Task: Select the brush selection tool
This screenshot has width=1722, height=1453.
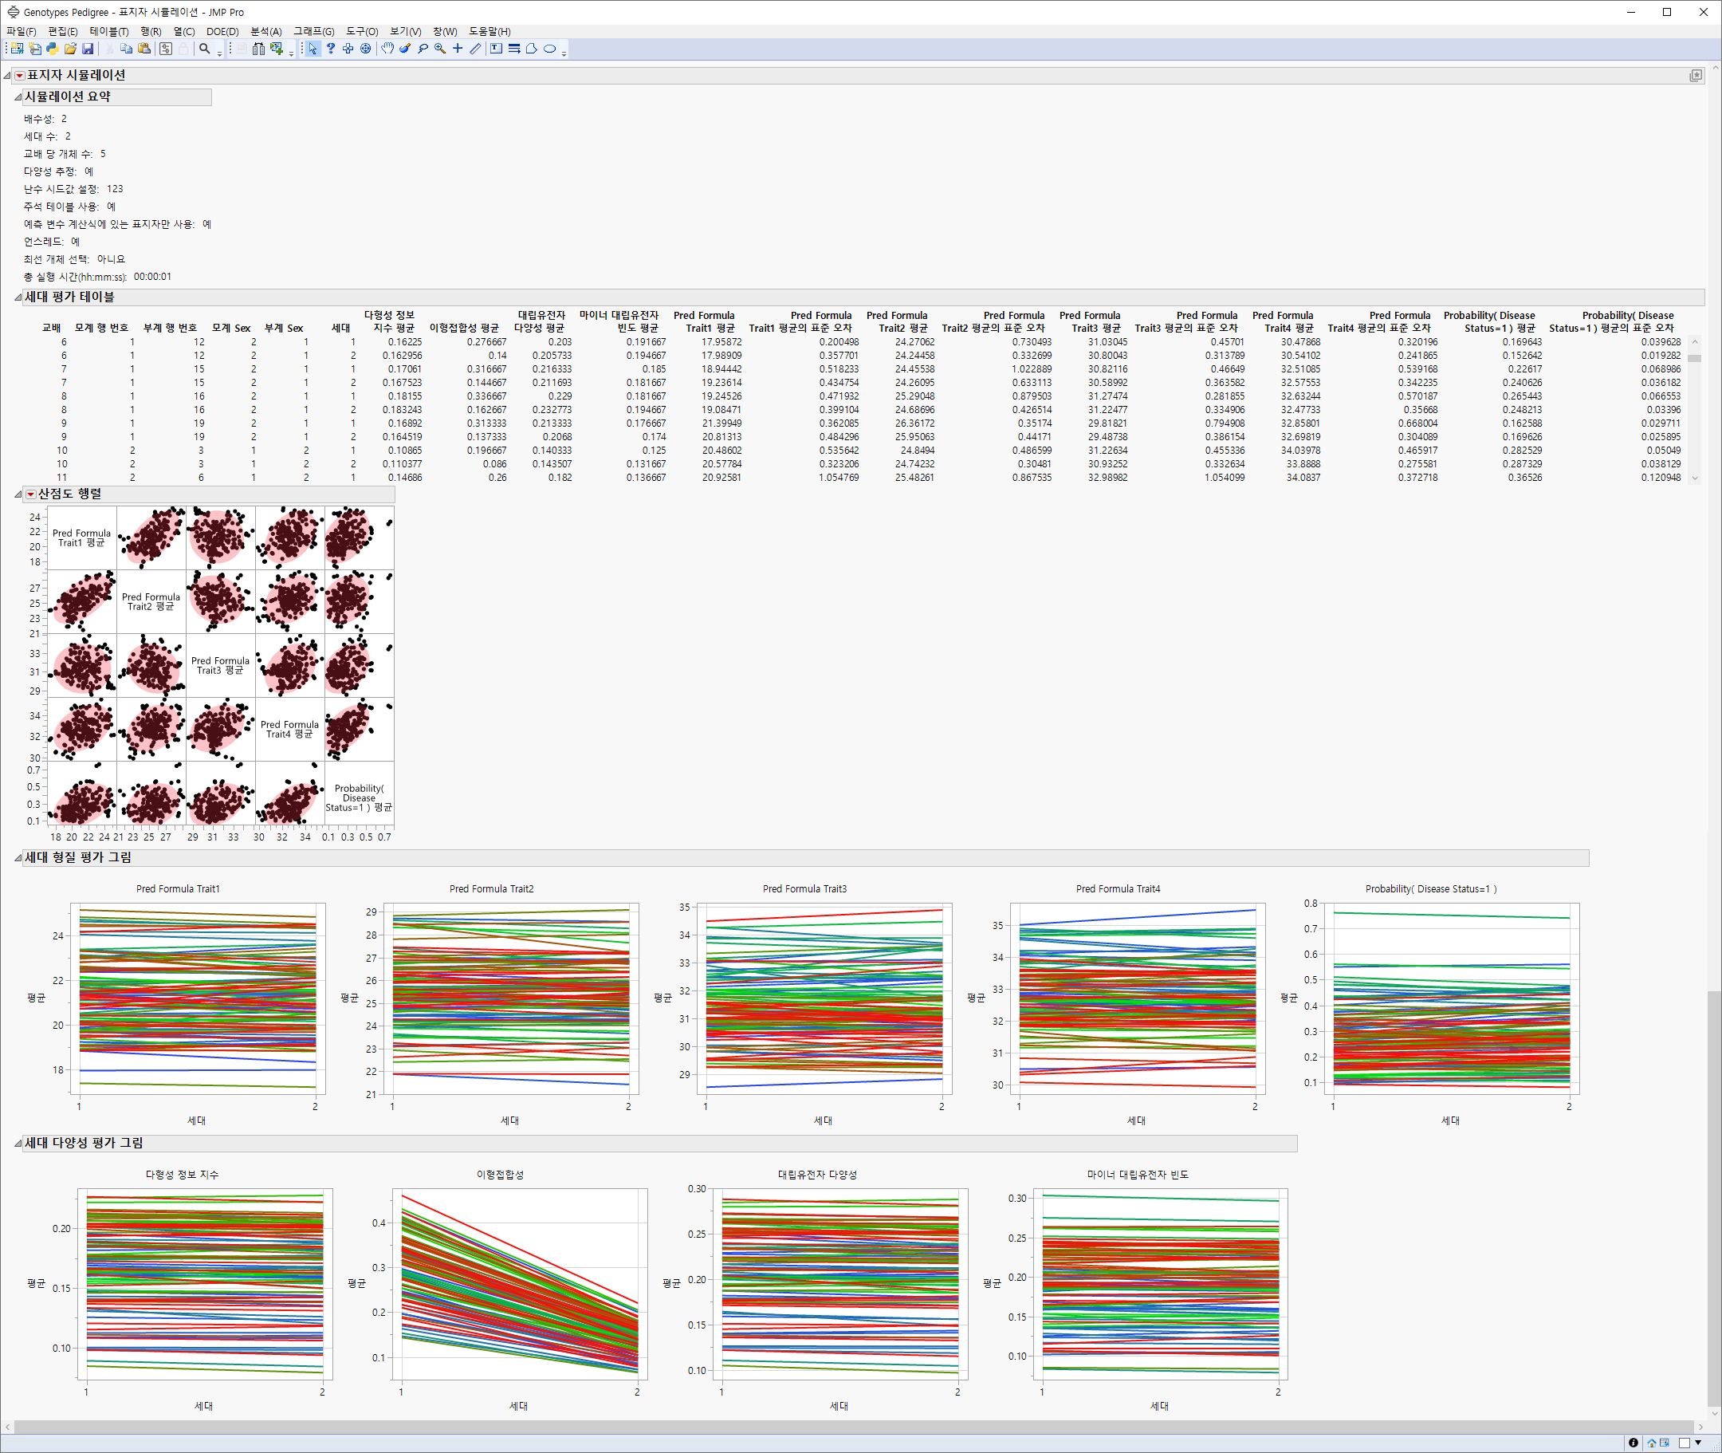Action: pos(404,49)
